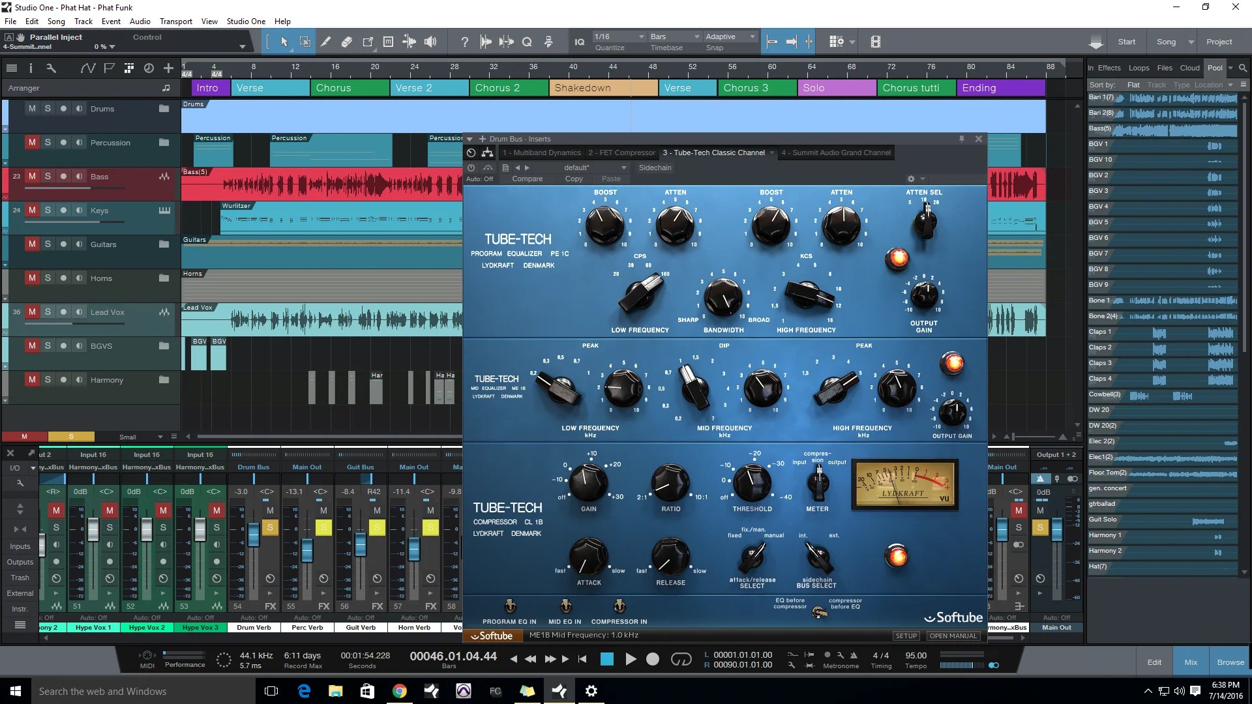Viewport: 1252px width, 704px height.
Task: Select the Split tool
Action: click(326, 41)
